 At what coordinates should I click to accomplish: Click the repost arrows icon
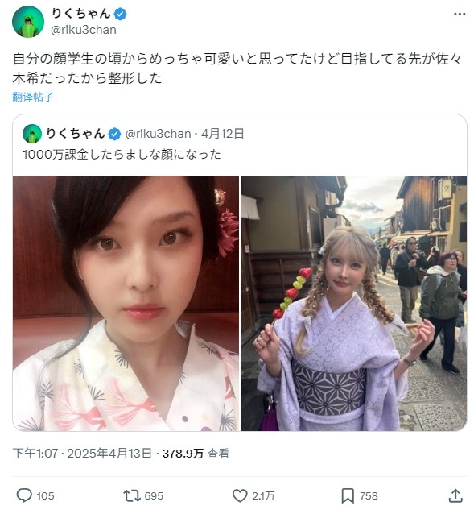[x=131, y=495]
